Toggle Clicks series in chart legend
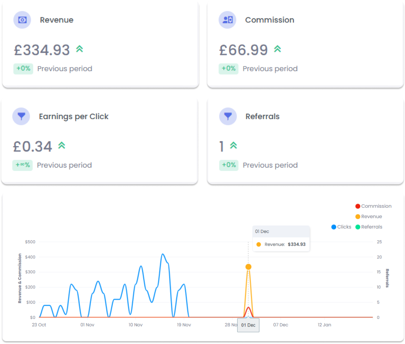The width and height of the screenshot is (405, 344). click(341, 227)
